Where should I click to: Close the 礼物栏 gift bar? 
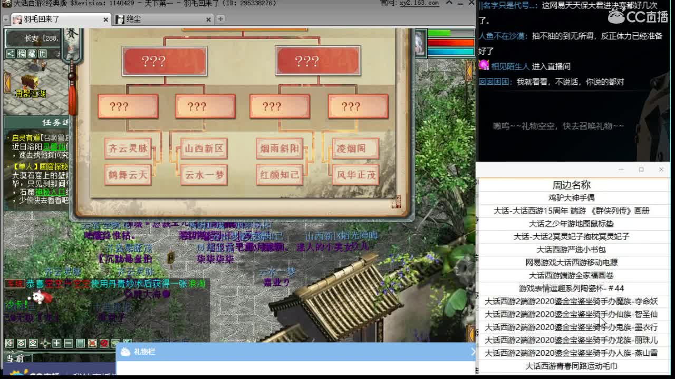coord(472,352)
